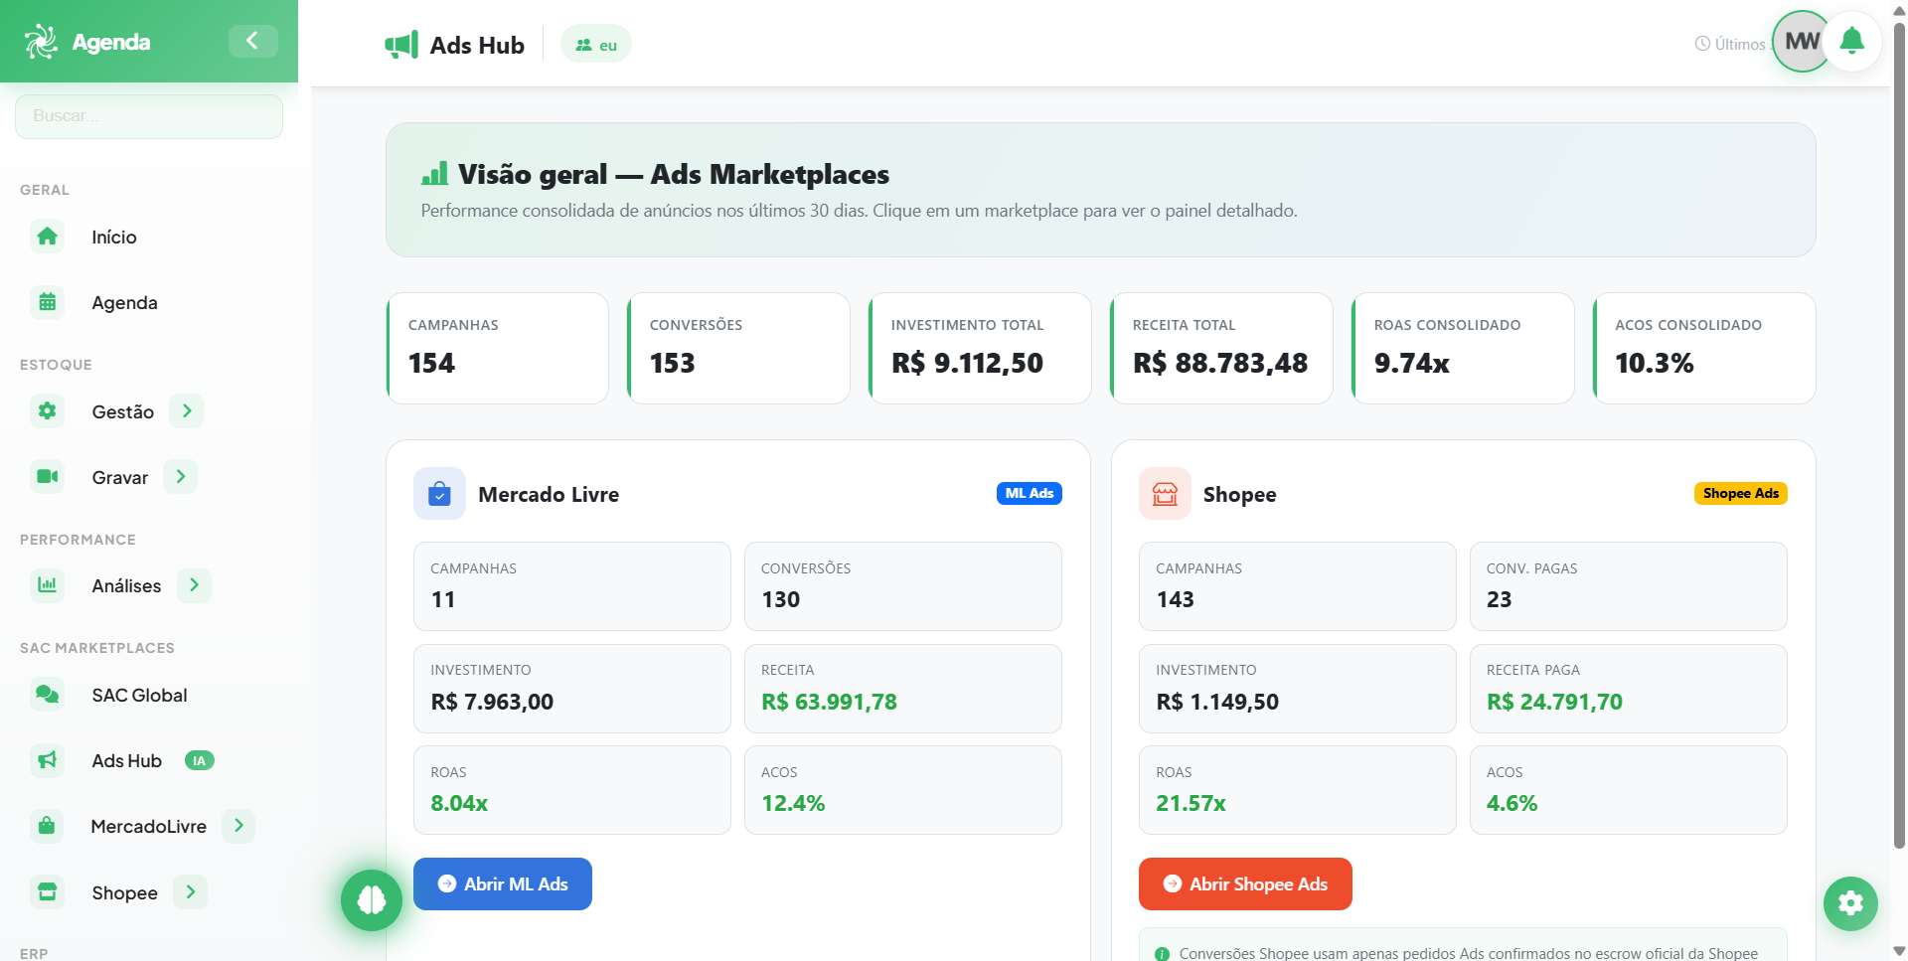1908x961 pixels.
Task: Click the ML Ads badge
Action: click(x=1030, y=493)
